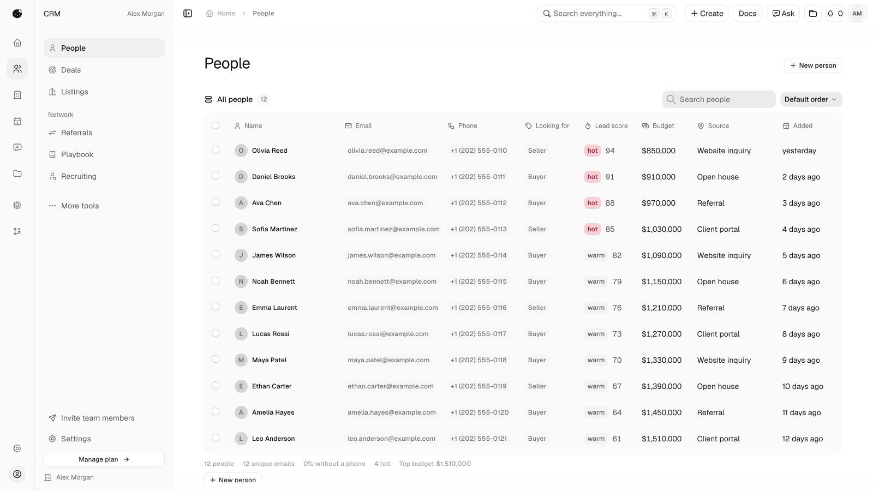Screen dimensions: 873x491
Task: Click the Manage plan button
Action: pyautogui.click(x=104, y=459)
